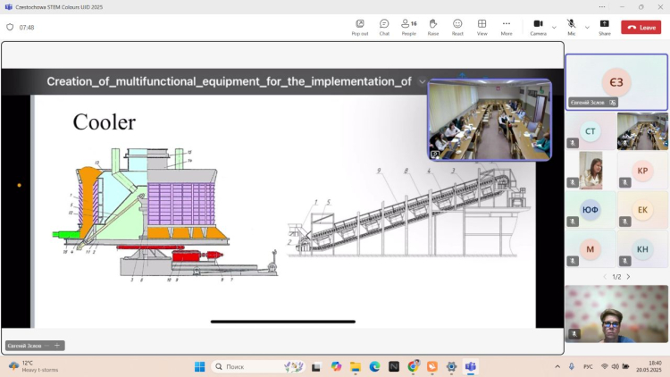
Task: Pop out the shared content window
Action: click(359, 27)
